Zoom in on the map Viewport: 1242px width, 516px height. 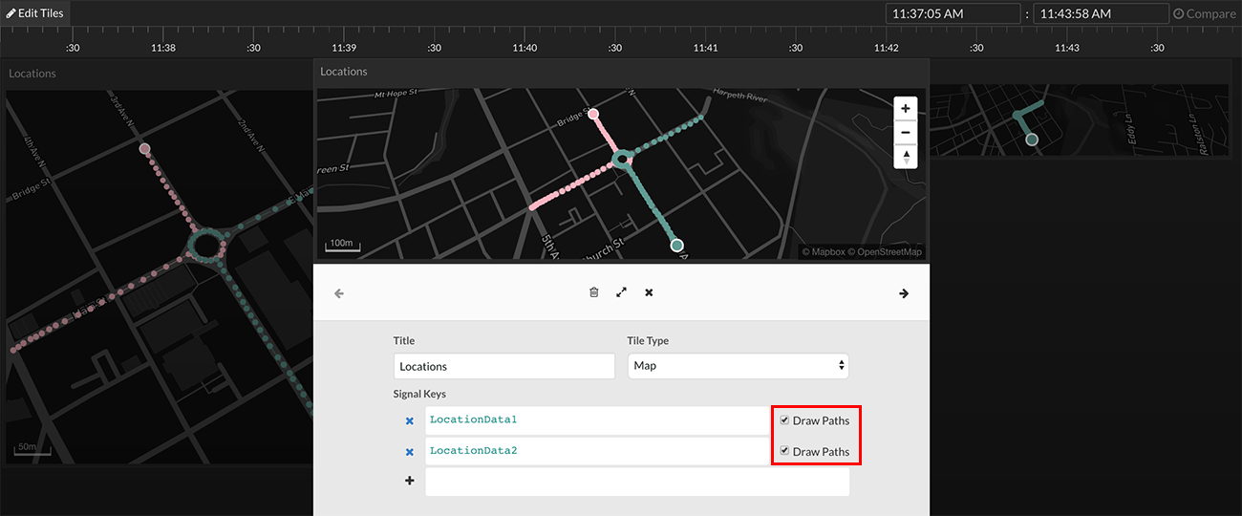(x=905, y=109)
